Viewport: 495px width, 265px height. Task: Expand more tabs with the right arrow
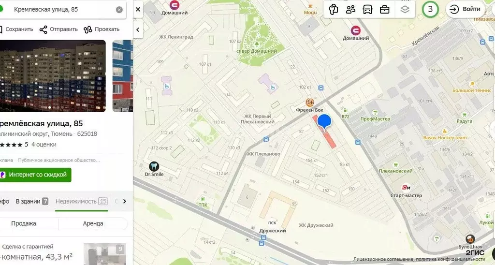[x=125, y=201]
